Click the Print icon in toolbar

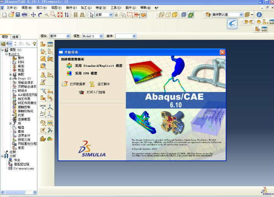coord(25,15)
